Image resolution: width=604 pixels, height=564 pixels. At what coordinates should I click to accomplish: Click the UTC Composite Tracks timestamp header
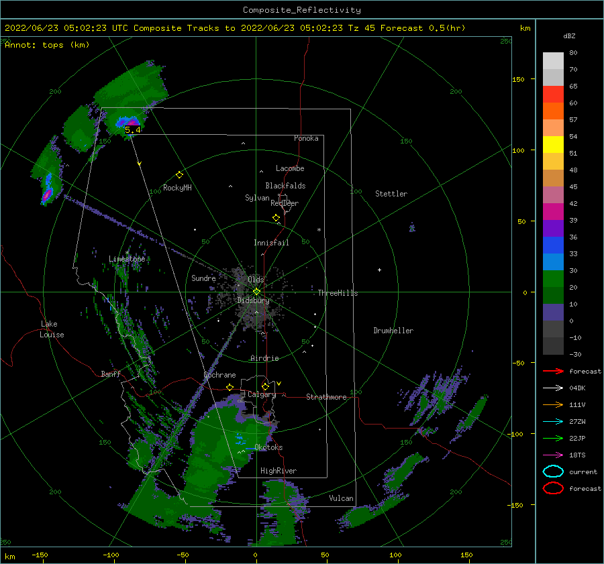tap(235, 28)
